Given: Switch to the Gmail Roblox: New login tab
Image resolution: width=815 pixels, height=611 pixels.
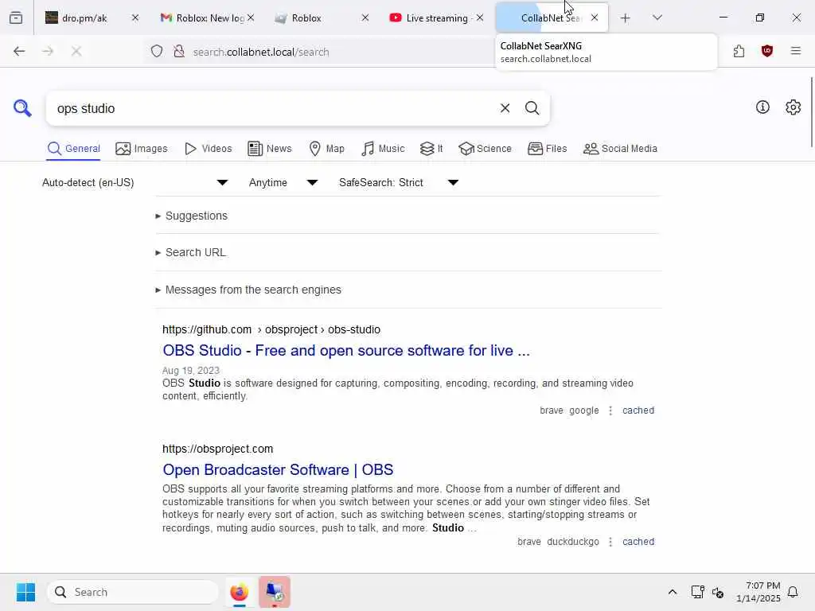Looking at the screenshot, I should coord(203,18).
